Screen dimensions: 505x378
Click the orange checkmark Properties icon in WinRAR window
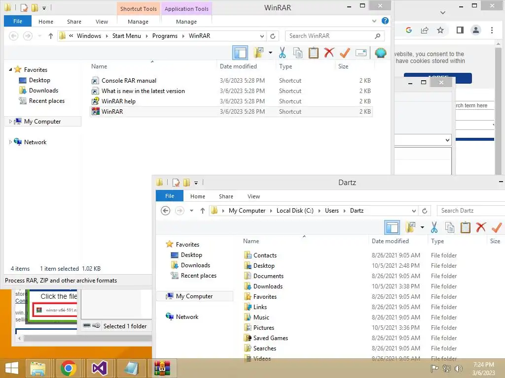[x=345, y=53]
